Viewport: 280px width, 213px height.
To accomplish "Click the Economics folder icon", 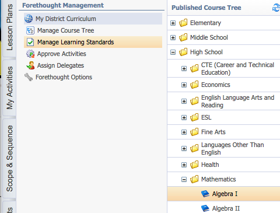I will (194, 85).
